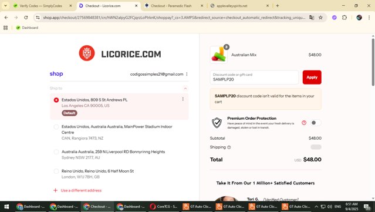Collapse the Ship to section
The height and width of the screenshot is (212, 375).
tap(185, 89)
